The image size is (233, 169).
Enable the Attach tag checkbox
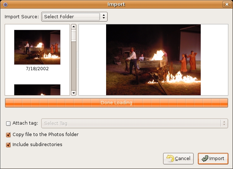(8, 124)
